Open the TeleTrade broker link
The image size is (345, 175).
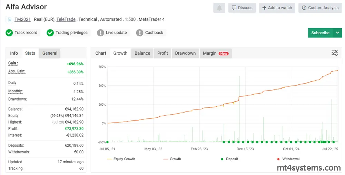(x=66, y=20)
